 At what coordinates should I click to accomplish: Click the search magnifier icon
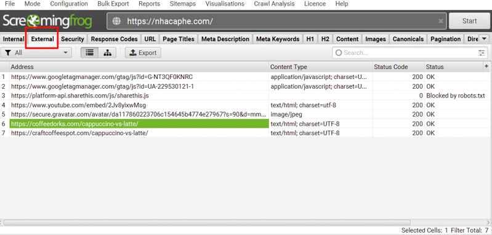(x=339, y=53)
